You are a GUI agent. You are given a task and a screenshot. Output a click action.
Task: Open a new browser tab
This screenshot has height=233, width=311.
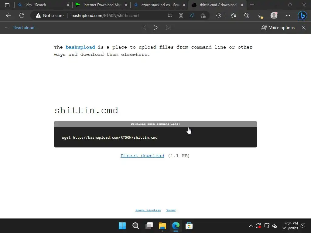(x=252, y=5)
